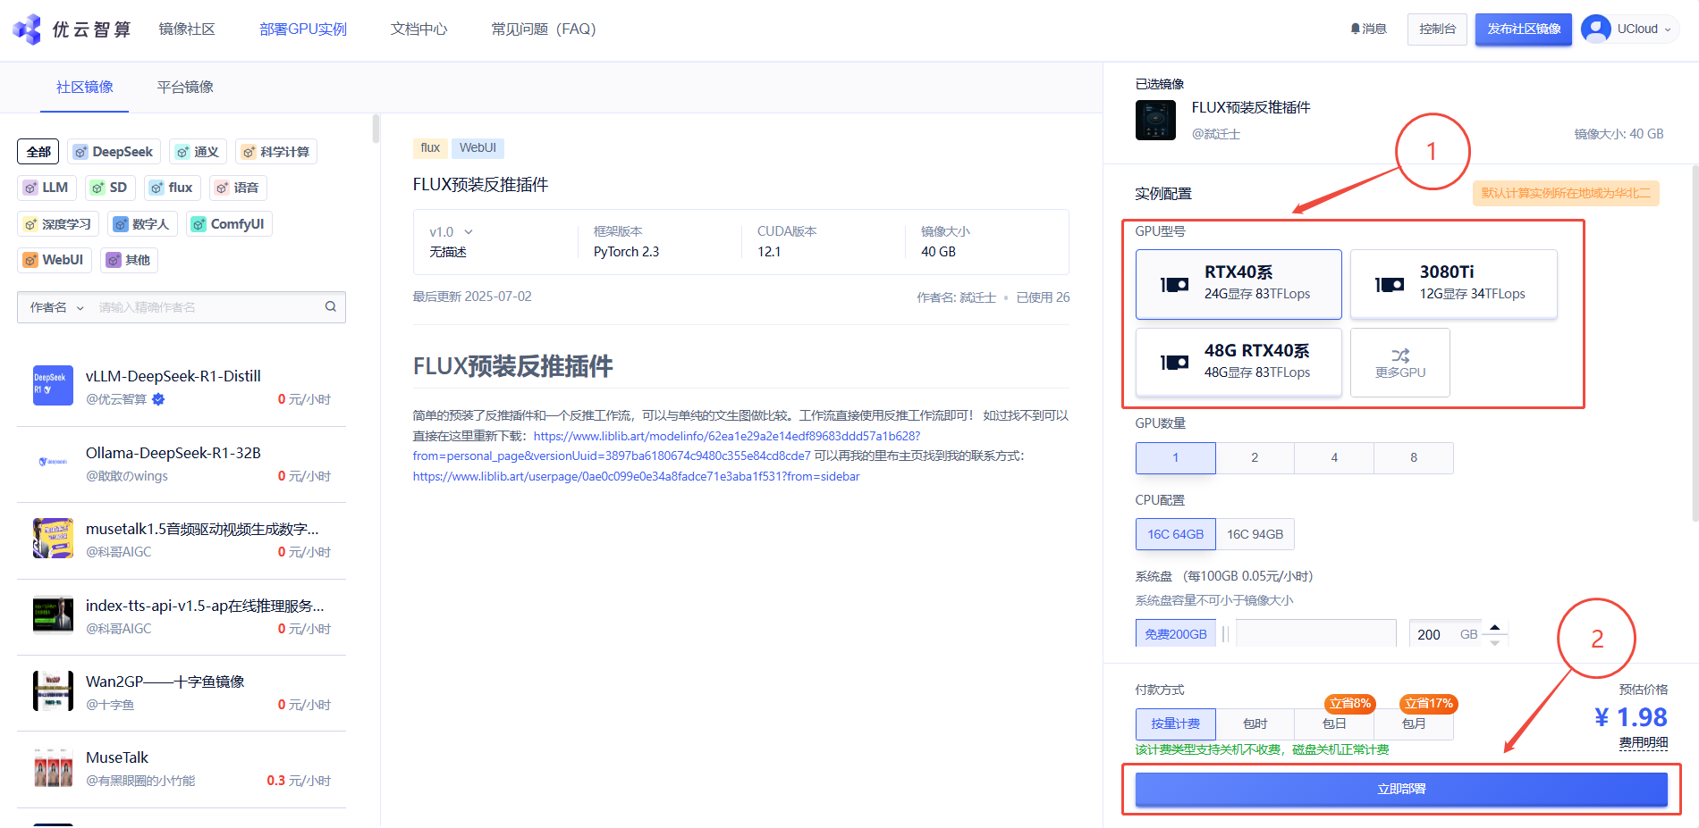
Task: Open 常见问题 (FAQ) page
Action: pyautogui.click(x=544, y=29)
